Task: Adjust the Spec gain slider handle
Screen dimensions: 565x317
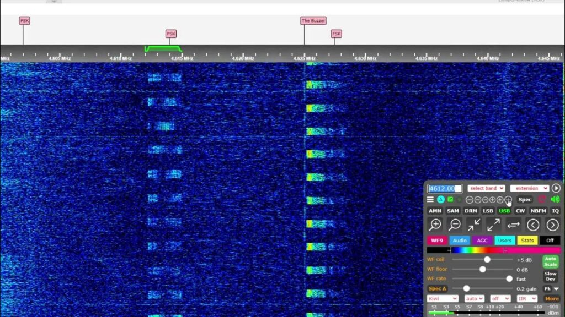Action: 466,288
